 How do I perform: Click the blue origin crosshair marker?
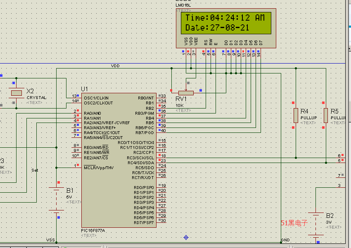coord(186,238)
